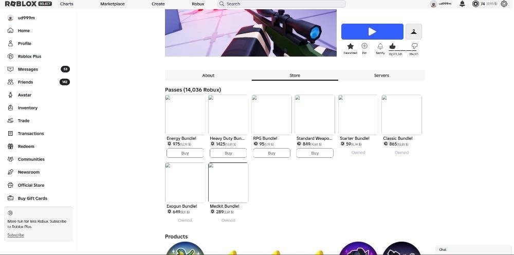The height and width of the screenshot is (255, 514).
Task: Click the RPG Bundle! title text
Action: (265, 138)
